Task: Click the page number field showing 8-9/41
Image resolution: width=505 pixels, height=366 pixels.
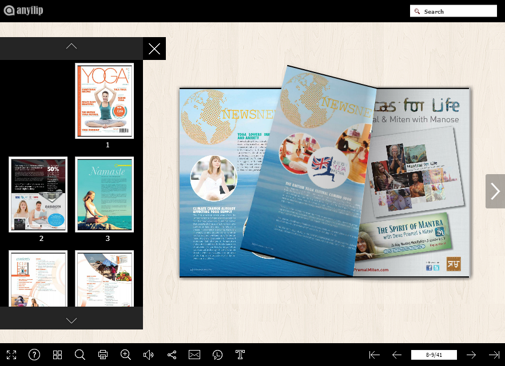Action: pyautogui.click(x=434, y=355)
